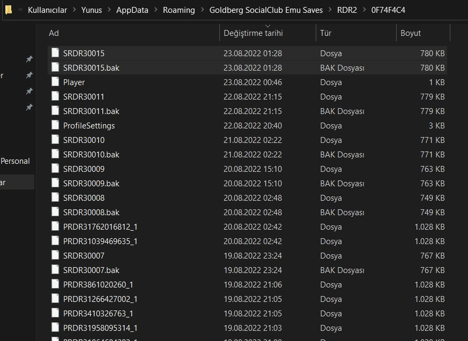
Task: Open the chevron dropdown after Kullanıcılar
Action: tap(75, 10)
